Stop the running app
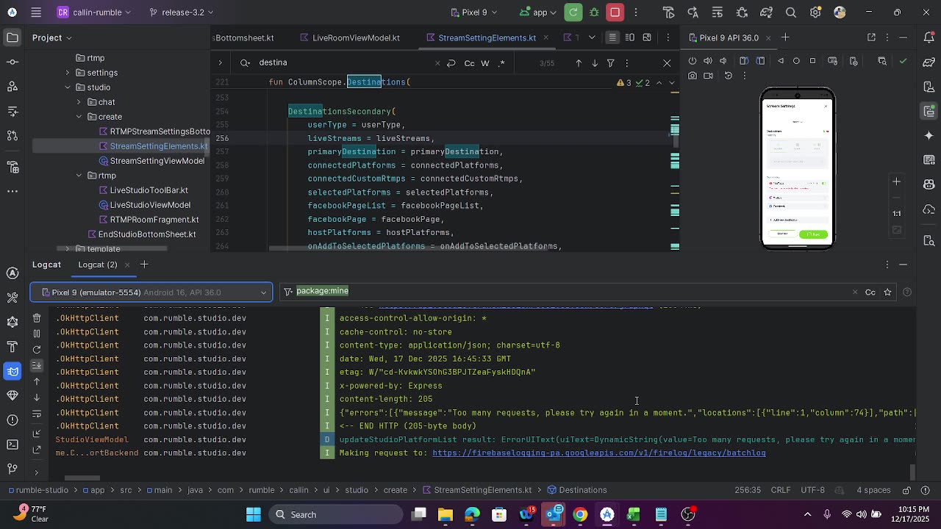Viewport: 941px width, 529px height. click(x=615, y=12)
